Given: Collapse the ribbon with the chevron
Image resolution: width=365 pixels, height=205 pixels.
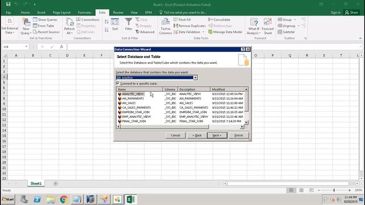Looking at the screenshot, I should (x=360, y=38).
